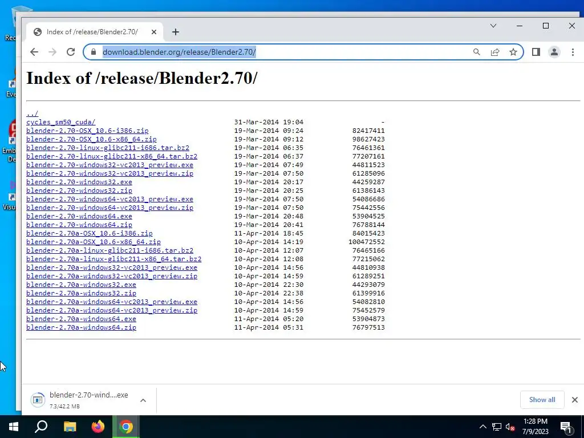Download blender-2.70a-linux-glibc211-x86_64.tar.bz2
The height and width of the screenshot is (438, 584).
coord(113,259)
